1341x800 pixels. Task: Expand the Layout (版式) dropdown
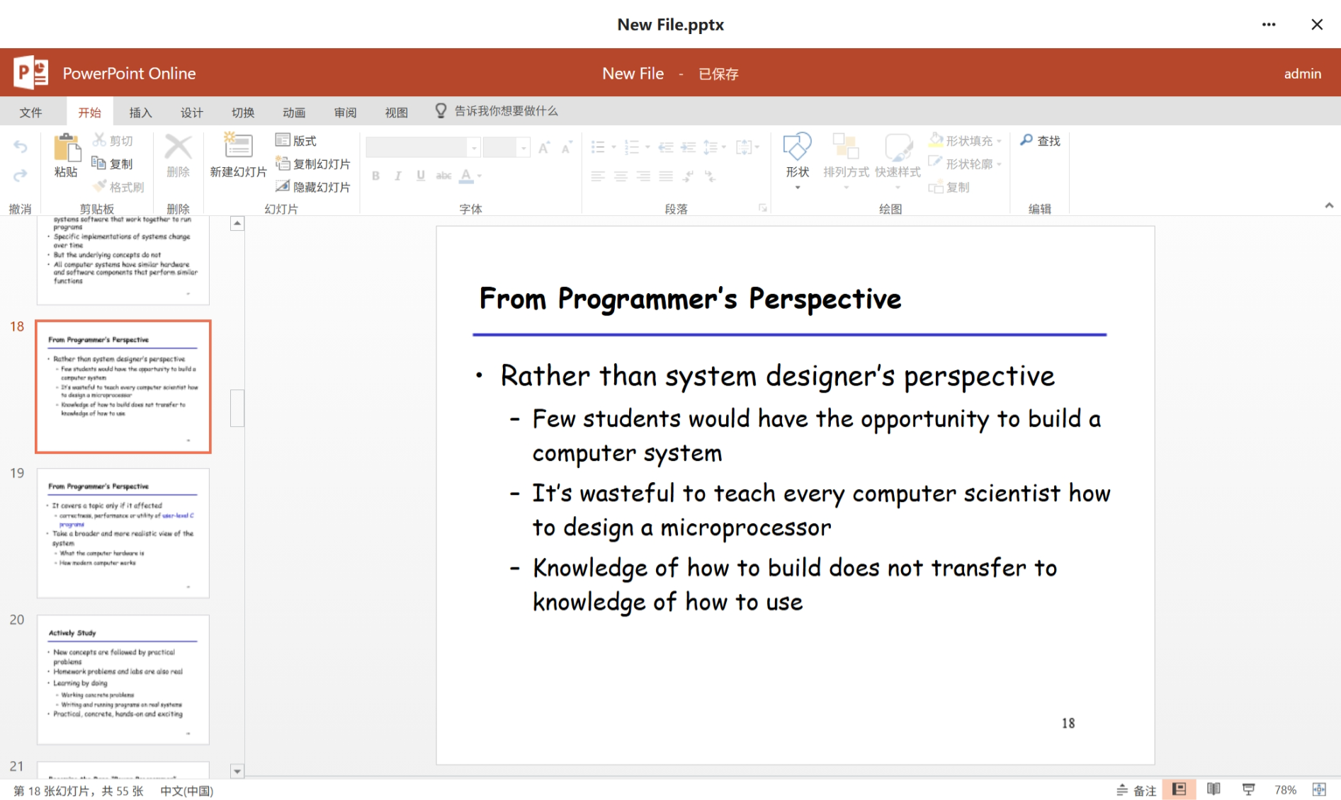(x=296, y=140)
